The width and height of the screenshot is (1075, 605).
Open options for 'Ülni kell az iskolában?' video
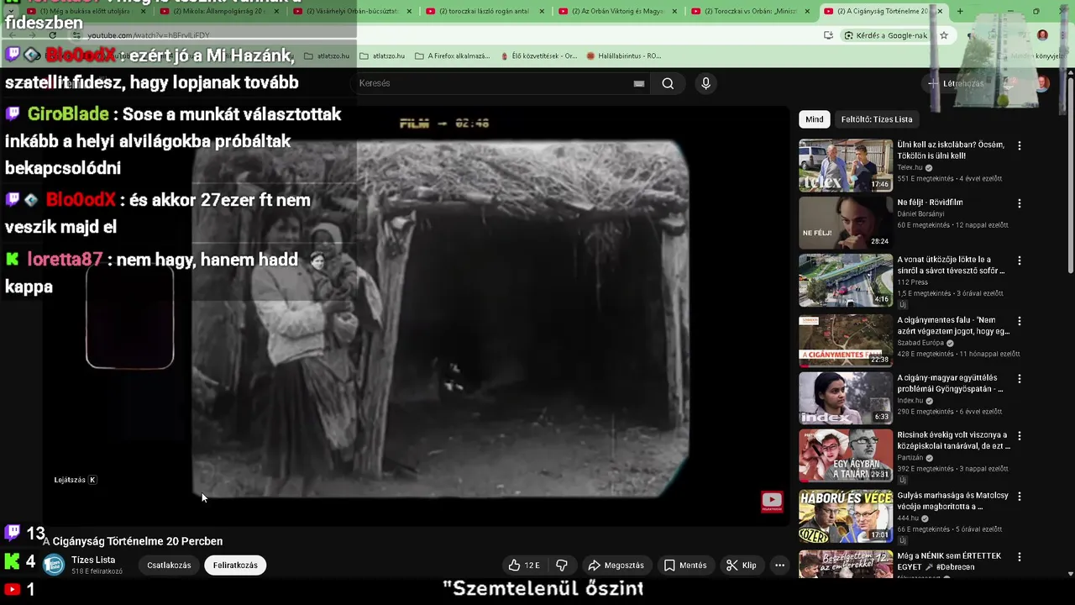pyautogui.click(x=1020, y=145)
